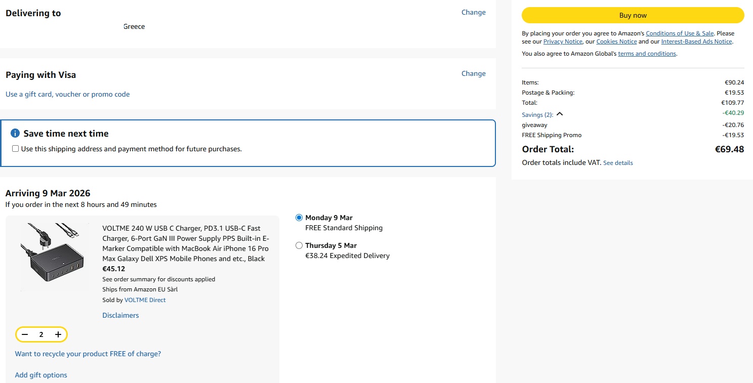This screenshot has height=383, width=753.
Task: Change the Visa payment method
Action: pyautogui.click(x=474, y=73)
